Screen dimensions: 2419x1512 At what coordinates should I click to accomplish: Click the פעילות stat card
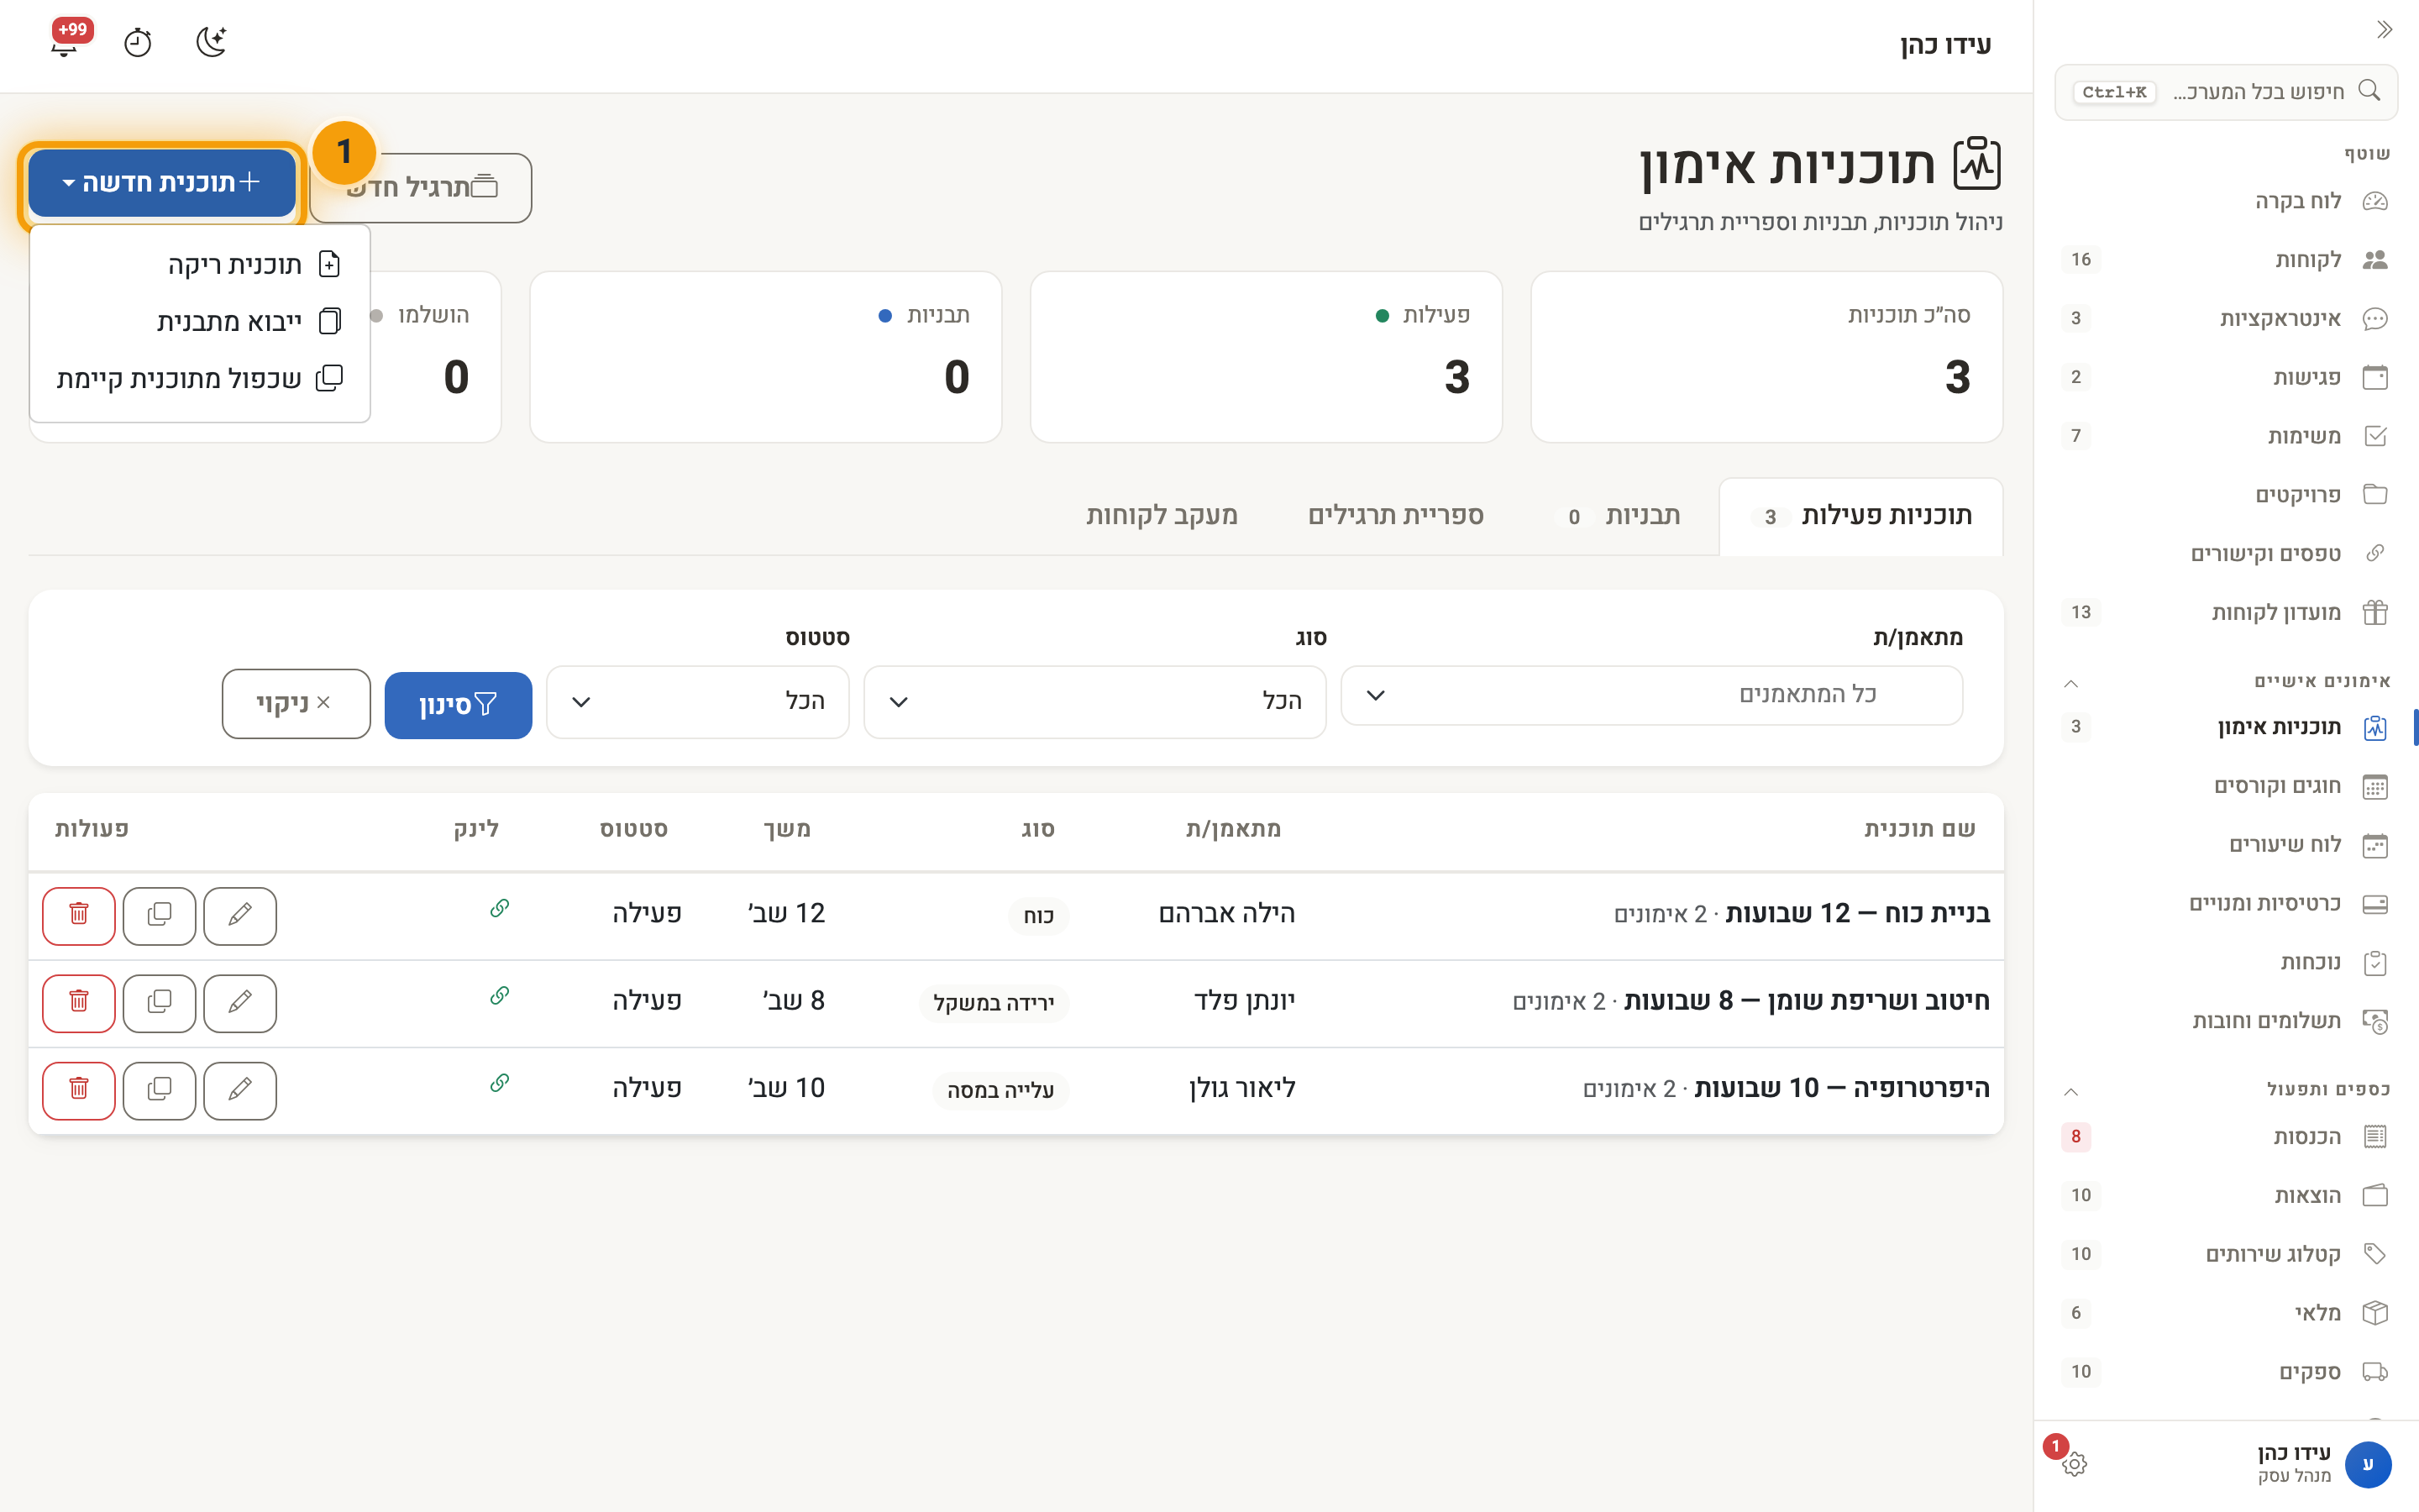pos(1266,357)
